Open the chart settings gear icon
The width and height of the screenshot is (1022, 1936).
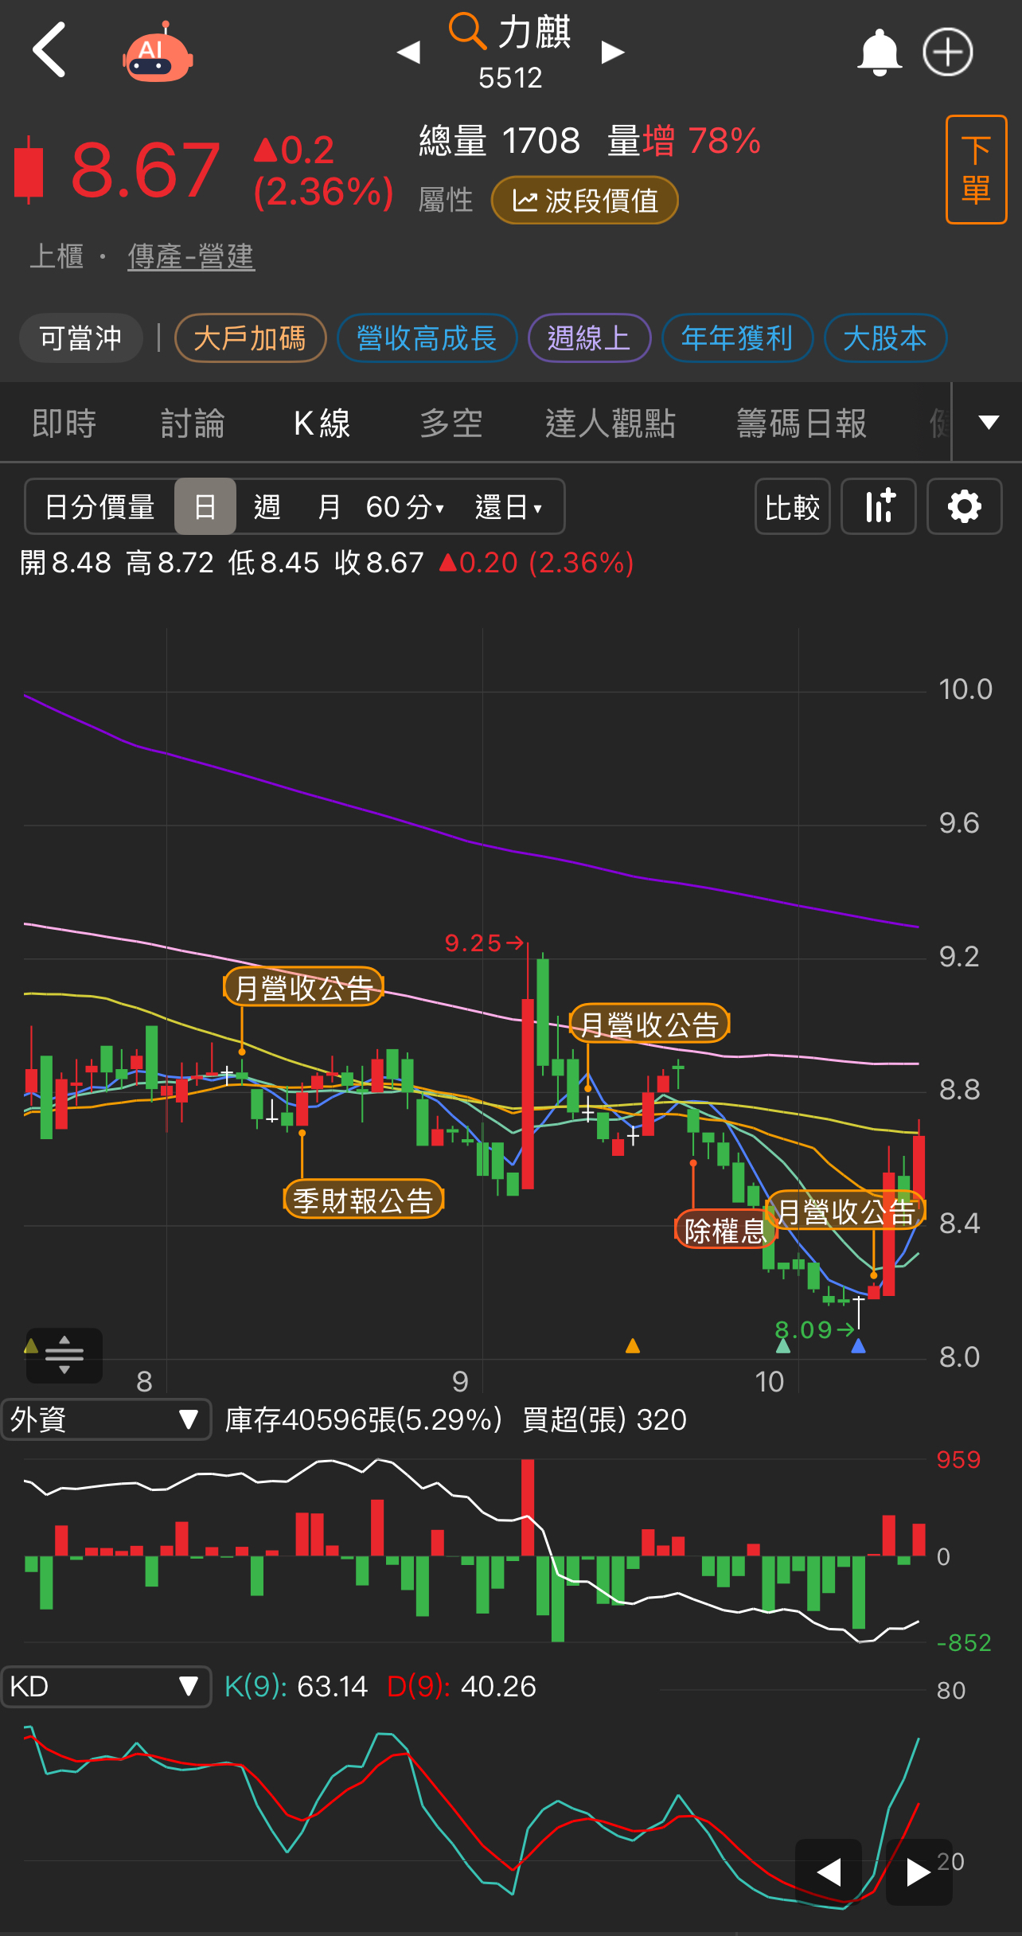(964, 506)
